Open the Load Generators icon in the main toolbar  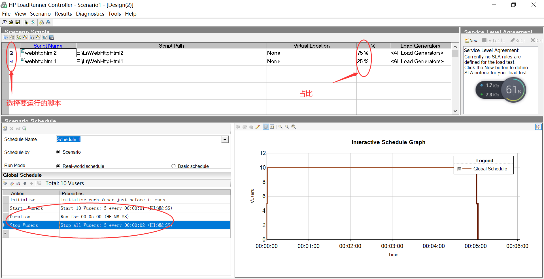(27, 22)
